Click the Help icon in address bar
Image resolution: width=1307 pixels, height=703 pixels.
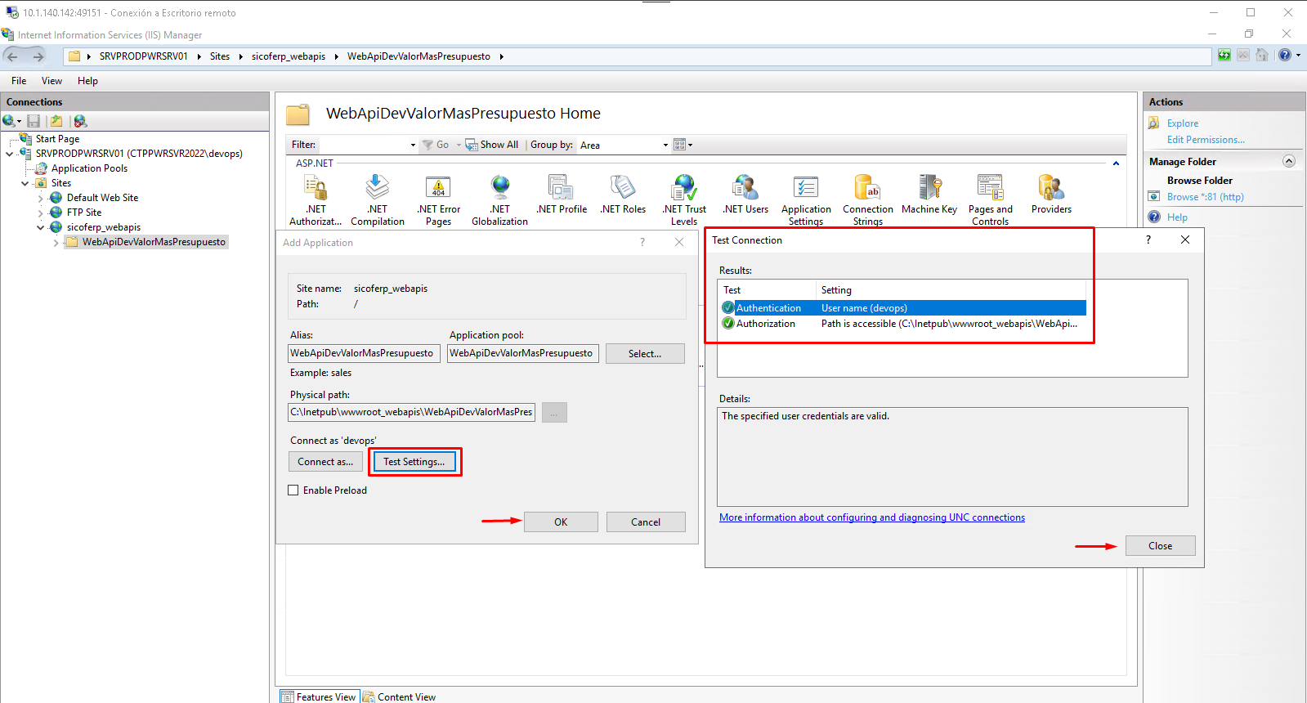pos(1285,56)
